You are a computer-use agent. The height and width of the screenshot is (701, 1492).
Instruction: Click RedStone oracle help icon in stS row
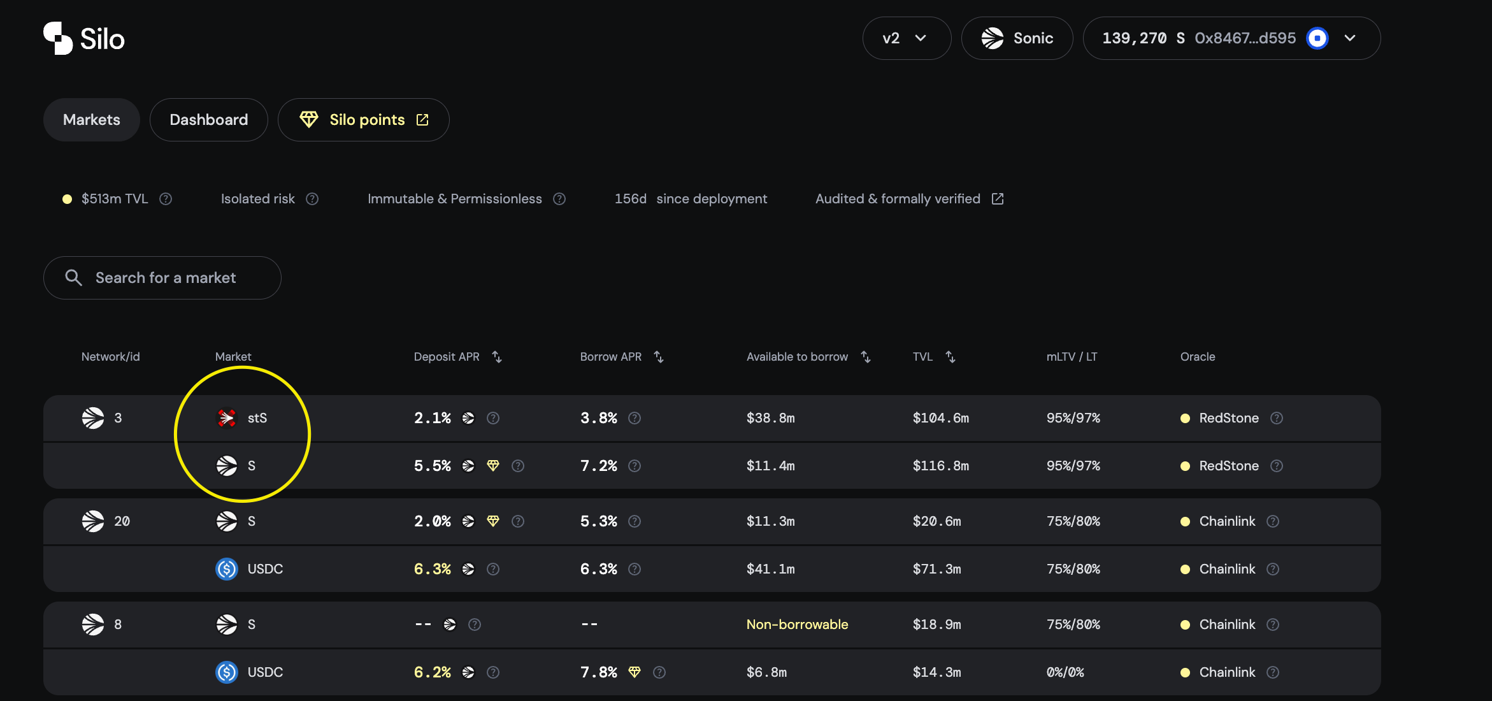click(1277, 418)
